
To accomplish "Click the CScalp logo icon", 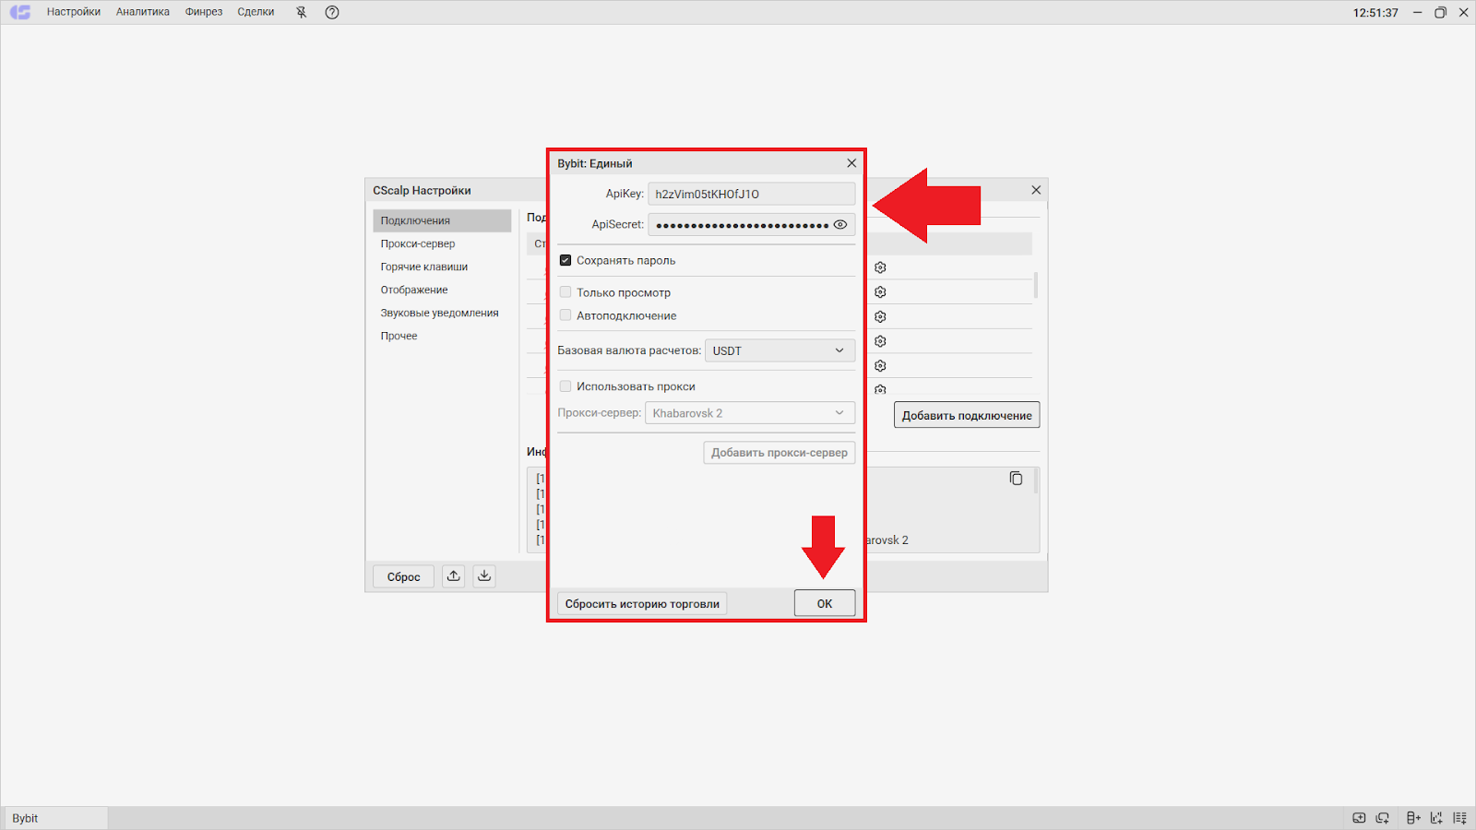I will tap(20, 12).
